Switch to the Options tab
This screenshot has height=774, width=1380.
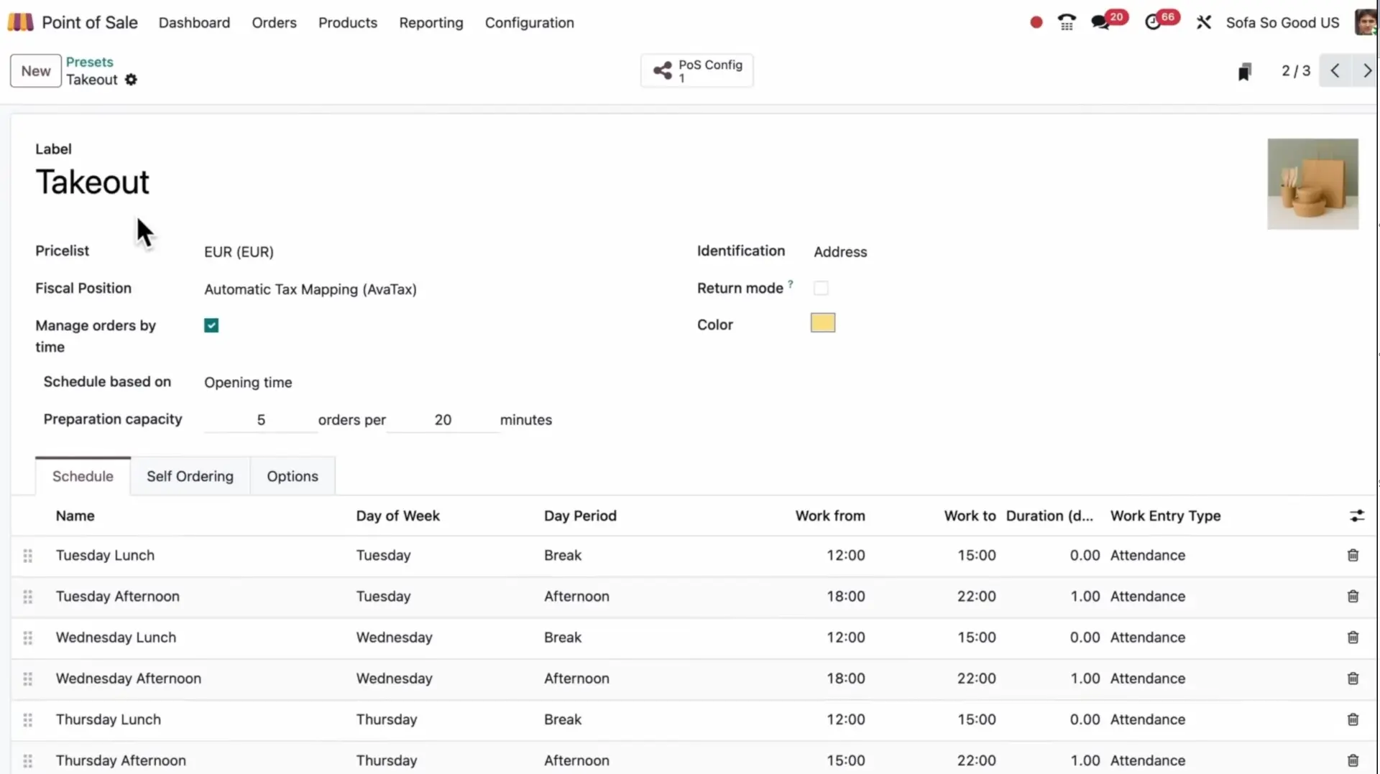[292, 475]
